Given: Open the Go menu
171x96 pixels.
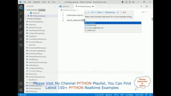Looking at the screenshot, I should 49,2.
